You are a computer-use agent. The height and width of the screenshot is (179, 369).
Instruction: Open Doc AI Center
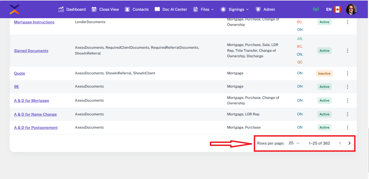click(x=171, y=9)
